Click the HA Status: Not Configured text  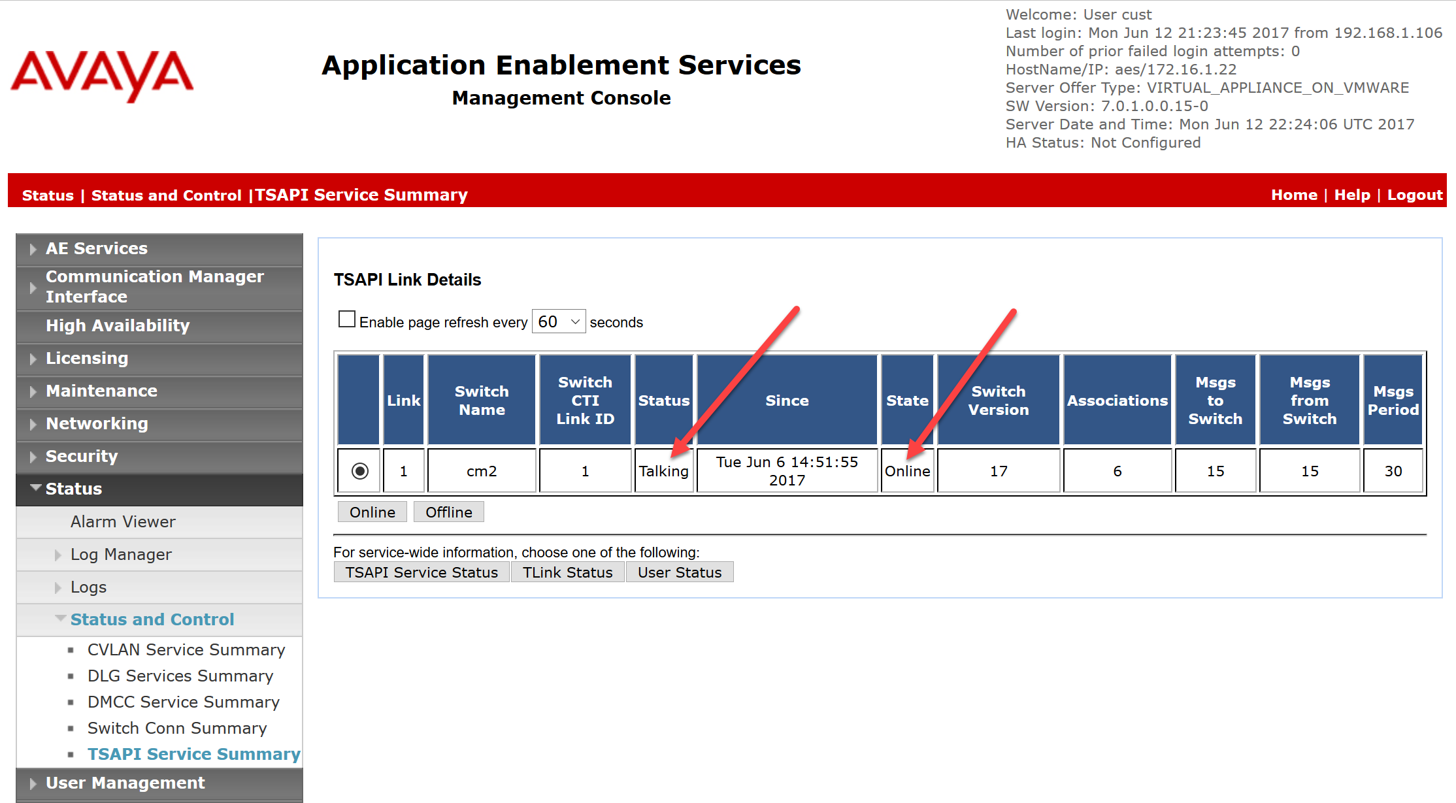1103,142
